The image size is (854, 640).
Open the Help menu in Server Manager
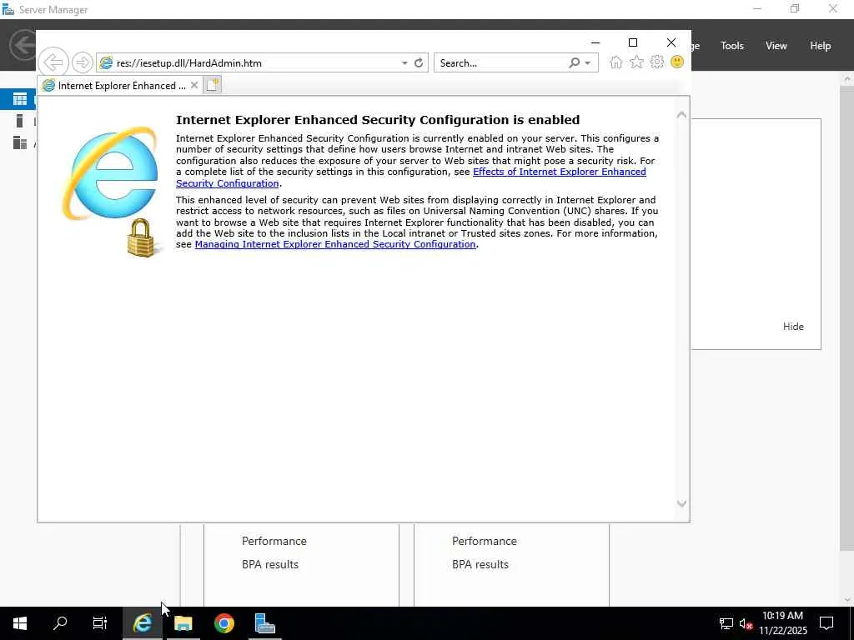820,46
